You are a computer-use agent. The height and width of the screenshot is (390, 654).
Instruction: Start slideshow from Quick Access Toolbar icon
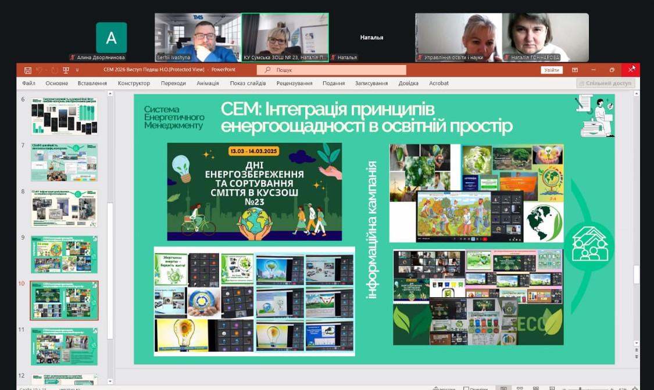coord(66,70)
